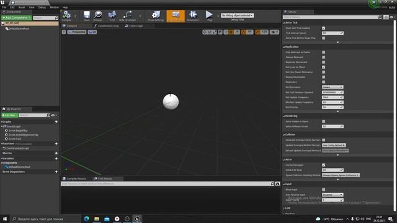Viewport: 397px width, 223px height.
Task: Open Microsoft Edge from the taskbar
Action: pyautogui.click(x=87, y=219)
